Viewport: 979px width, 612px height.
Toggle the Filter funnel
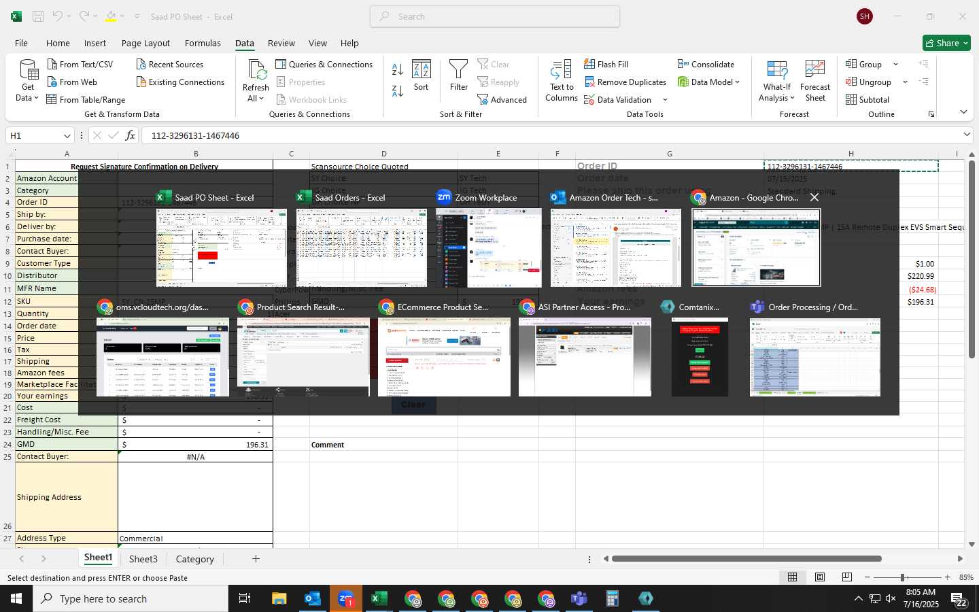[x=459, y=76]
